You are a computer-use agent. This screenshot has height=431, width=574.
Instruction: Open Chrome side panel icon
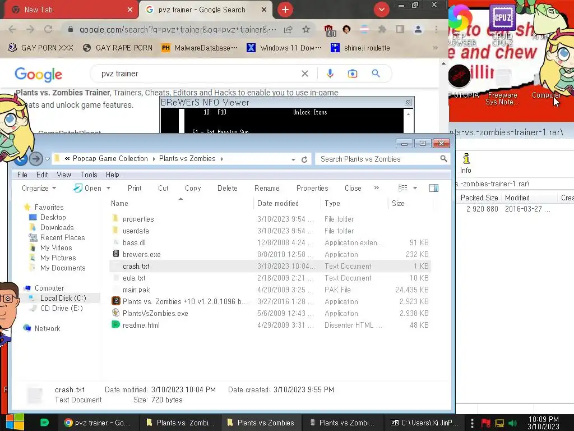click(400, 29)
